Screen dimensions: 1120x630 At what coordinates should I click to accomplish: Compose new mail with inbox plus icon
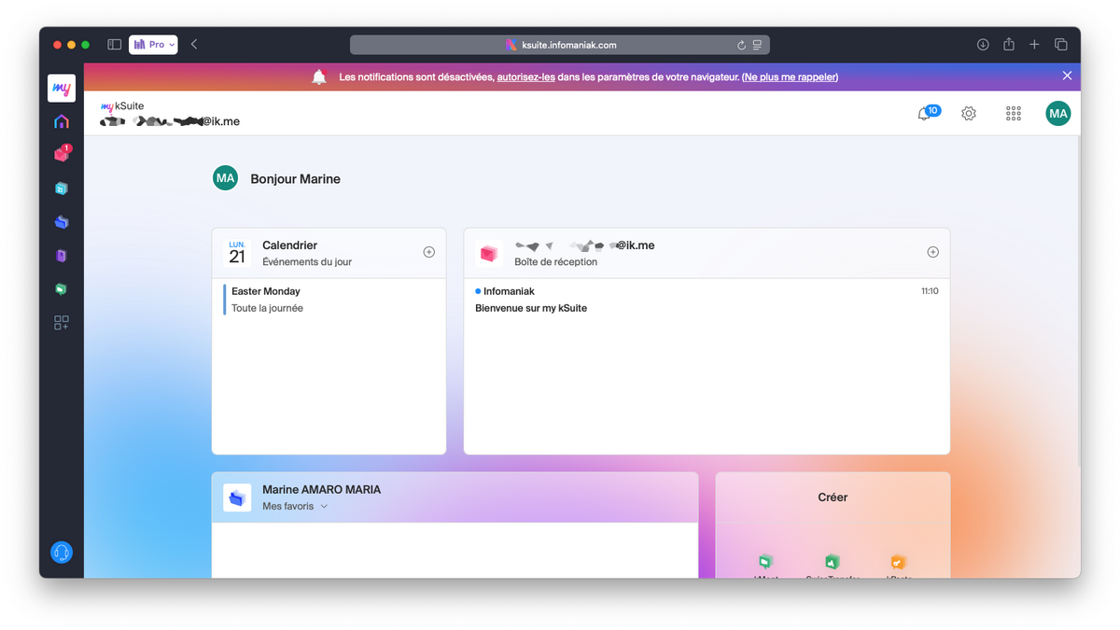pyautogui.click(x=932, y=252)
